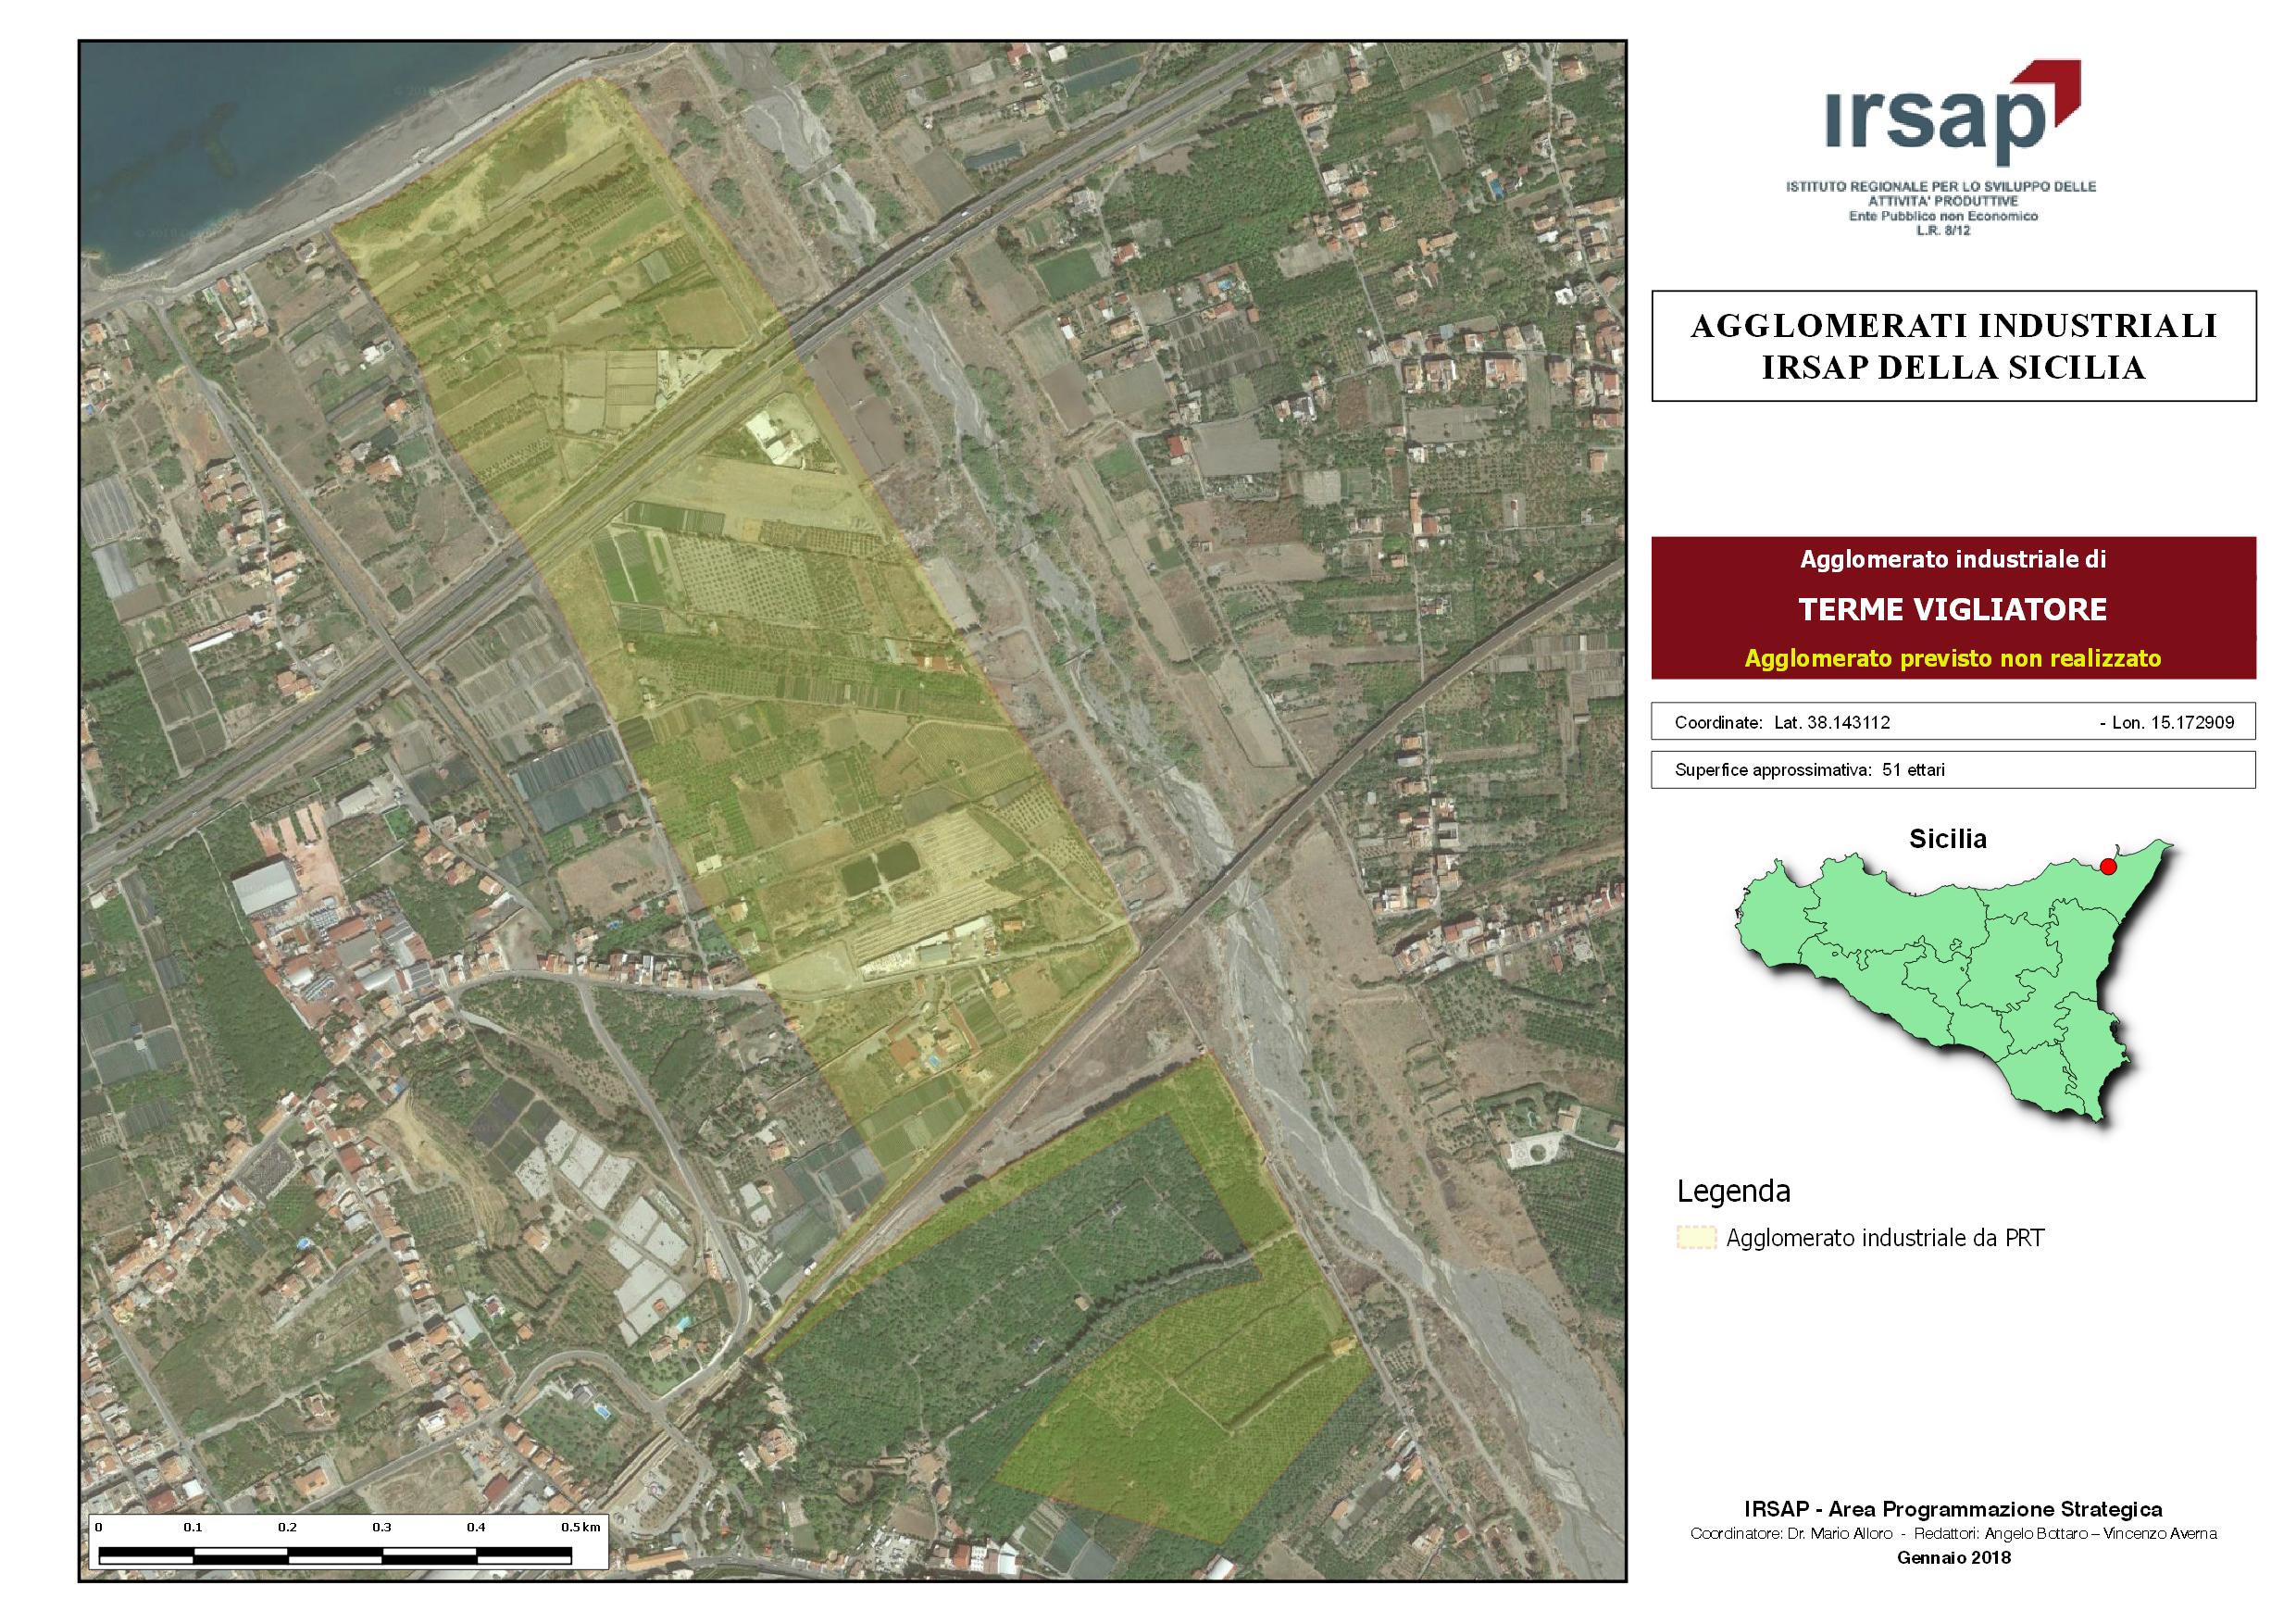Click the title 'AGGLOMERATI INDUSTRIALI IRSAP DELLA SICILIA'
The width and height of the screenshot is (2296, 1623).
point(1953,346)
